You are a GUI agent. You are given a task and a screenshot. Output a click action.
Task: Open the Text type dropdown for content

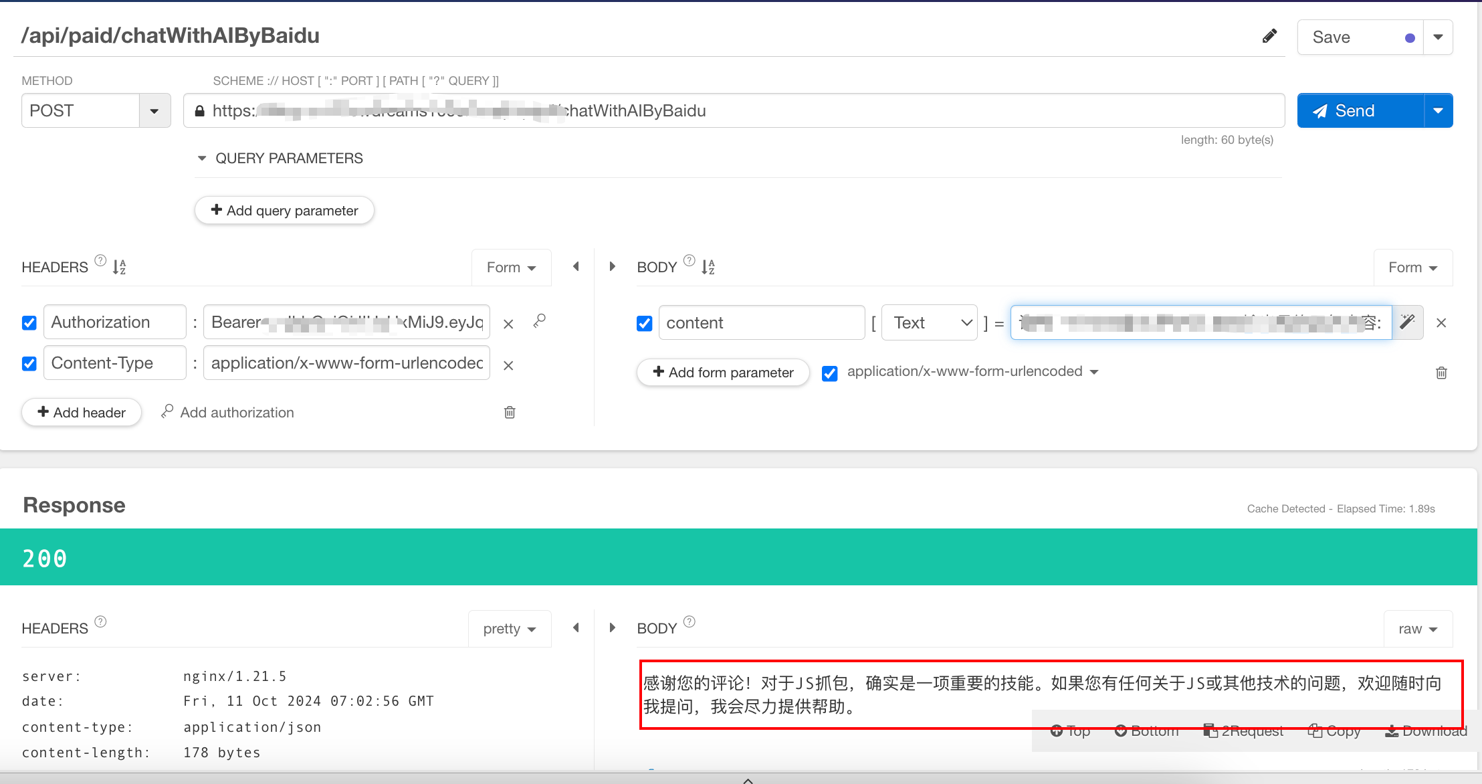tap(930, 323)
